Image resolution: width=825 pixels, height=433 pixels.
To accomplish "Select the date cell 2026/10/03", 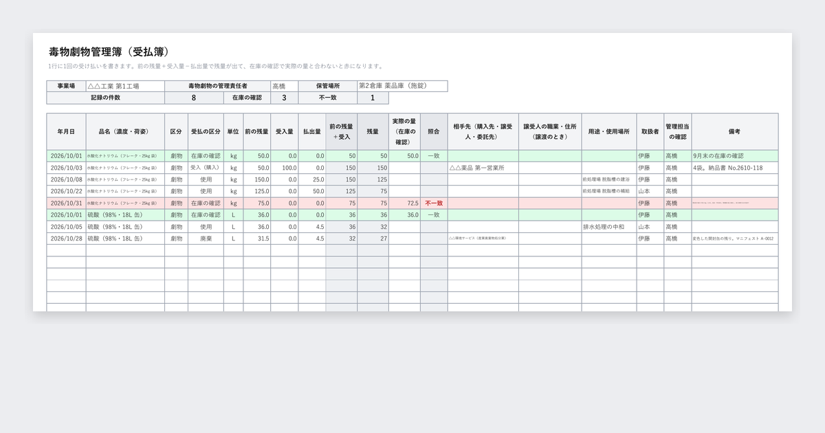I will coord(67,168).
